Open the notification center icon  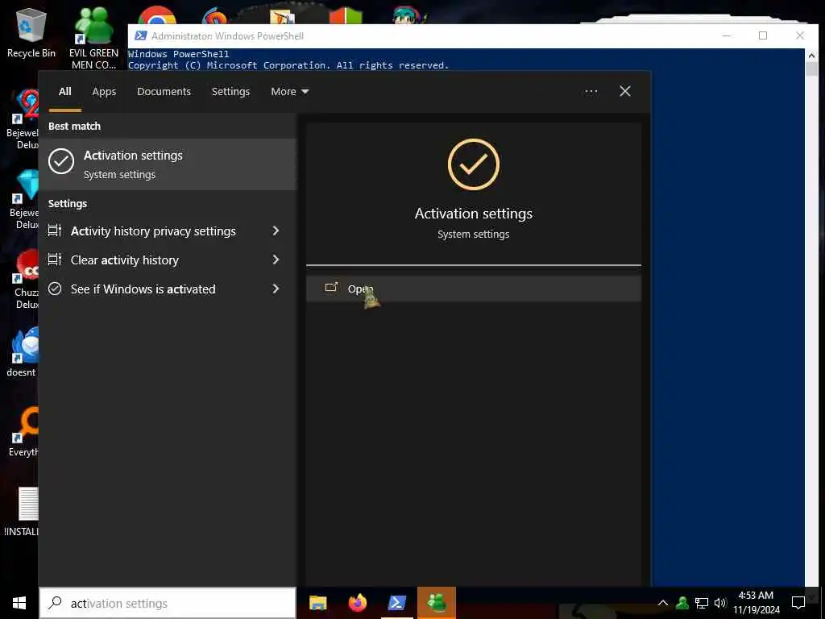[798, 603]
